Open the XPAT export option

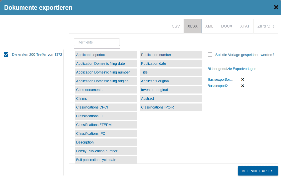point(245,26)
